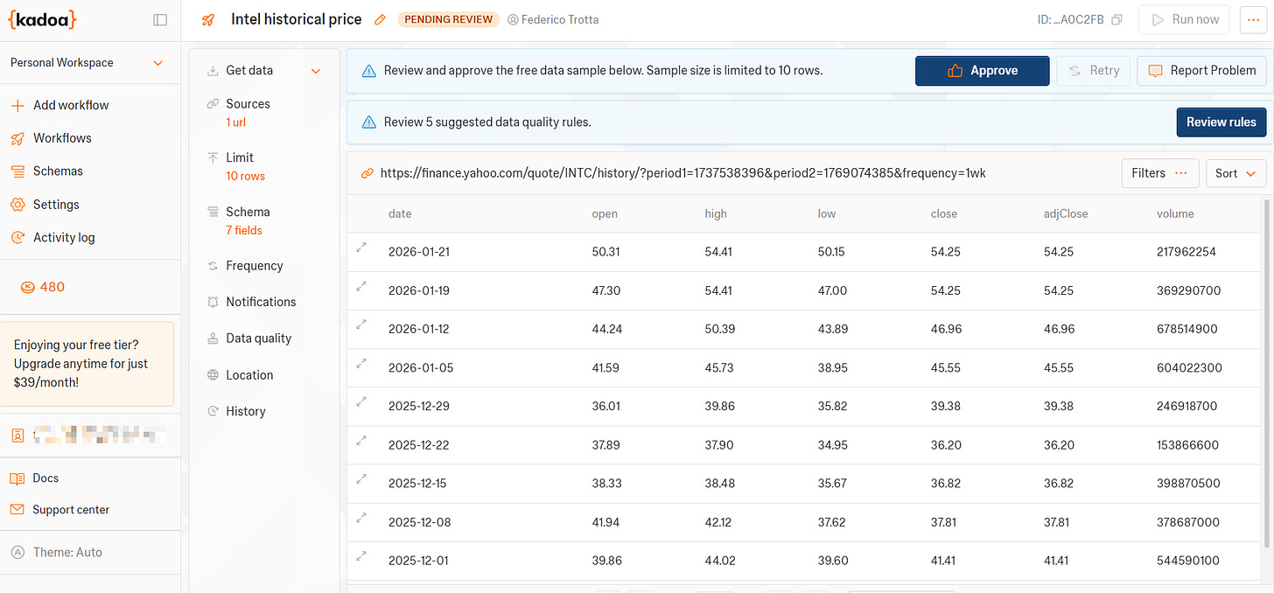Expand the 2026-01-19 row
The height and width of the screenshot is (593, 1274).
pyautogui.click(x=360, y=286)
